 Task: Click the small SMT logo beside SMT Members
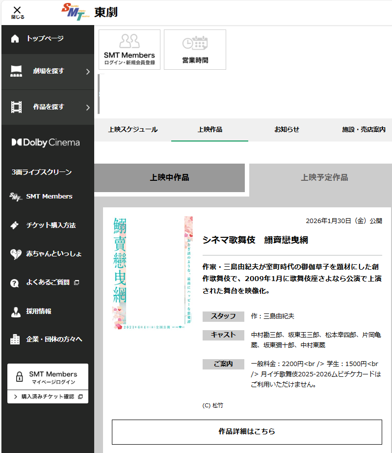pos(16,197)
